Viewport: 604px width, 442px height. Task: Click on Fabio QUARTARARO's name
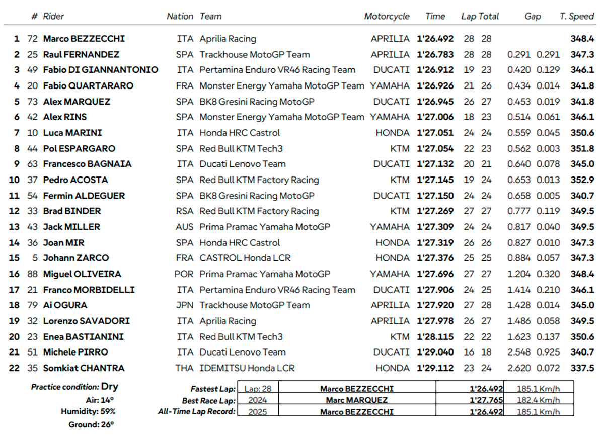tap(88, 85)
